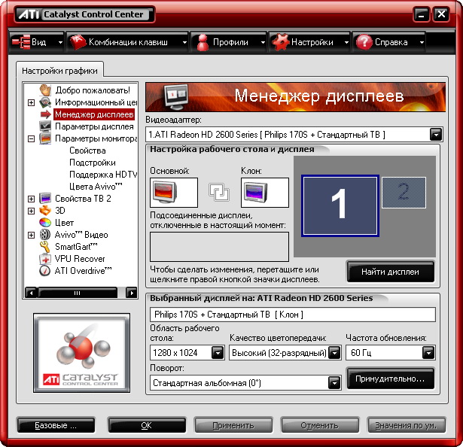Click the Найти дисплеи button
Screen dimensions: 463x447
point(390,272)
